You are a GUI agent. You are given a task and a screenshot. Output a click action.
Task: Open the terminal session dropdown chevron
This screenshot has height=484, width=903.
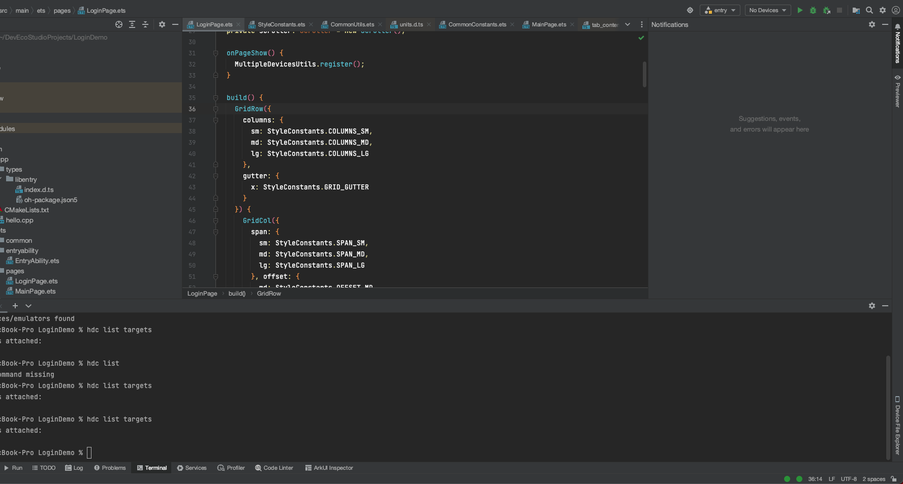[28, 306]
